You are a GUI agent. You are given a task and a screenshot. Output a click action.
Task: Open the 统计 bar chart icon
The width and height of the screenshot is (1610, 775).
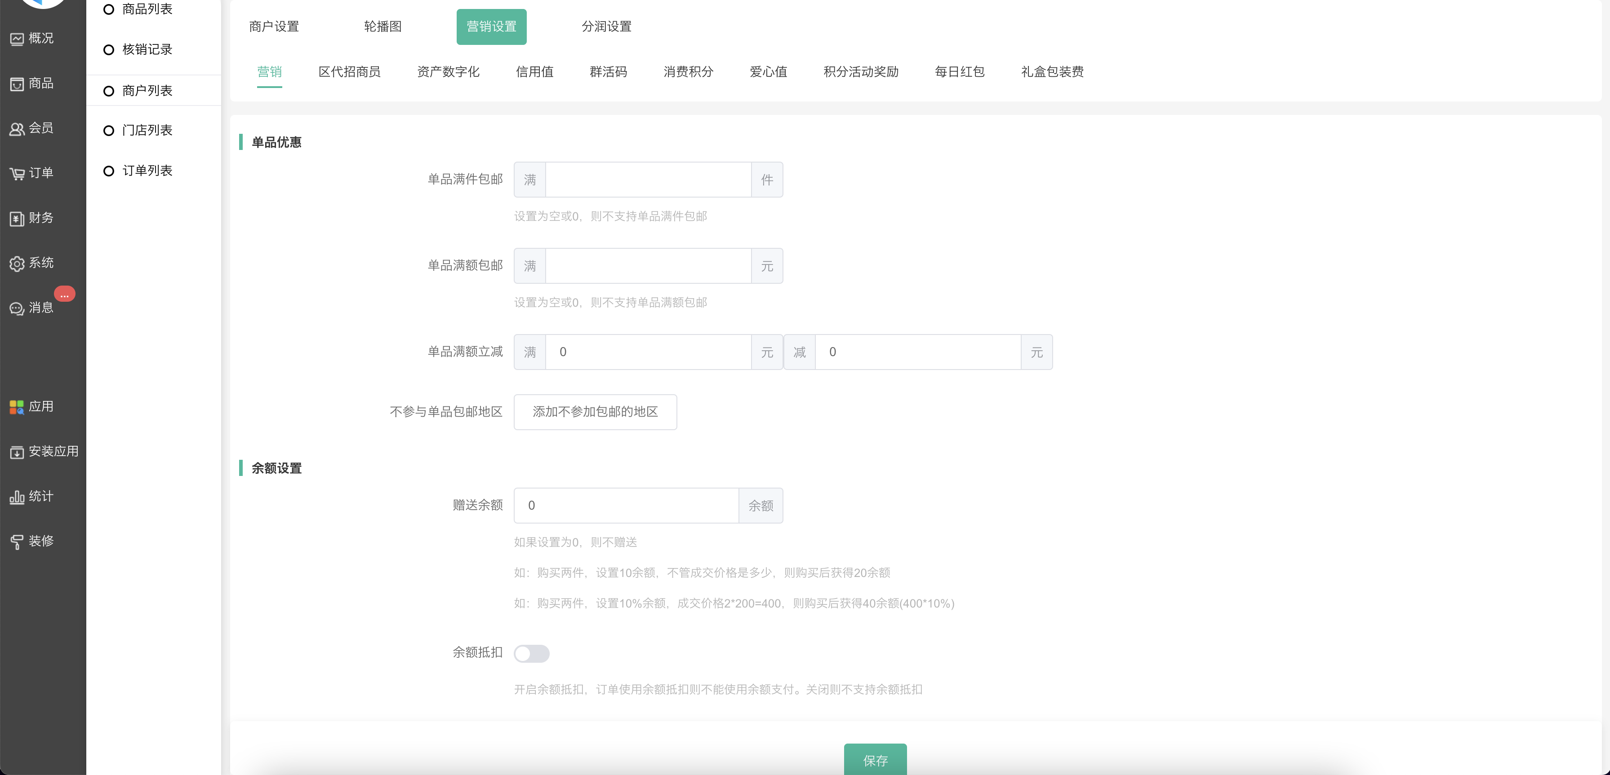[x=17, y=497]
